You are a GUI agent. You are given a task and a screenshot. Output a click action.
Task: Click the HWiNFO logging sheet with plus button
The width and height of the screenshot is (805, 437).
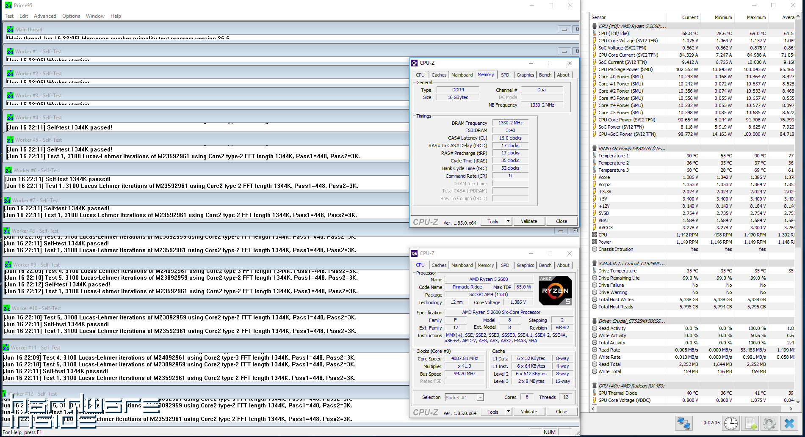click(x=750, y=423)
